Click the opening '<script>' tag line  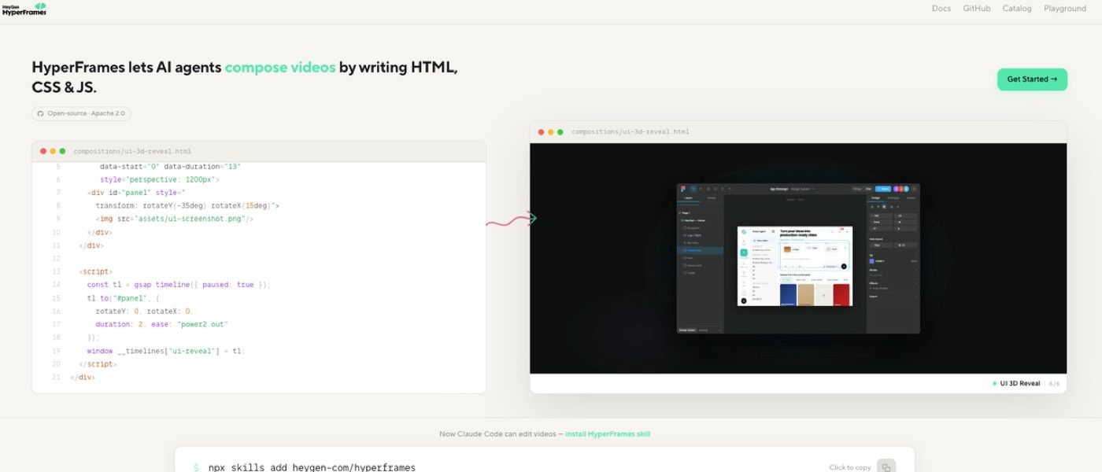[x=96, y=272]
